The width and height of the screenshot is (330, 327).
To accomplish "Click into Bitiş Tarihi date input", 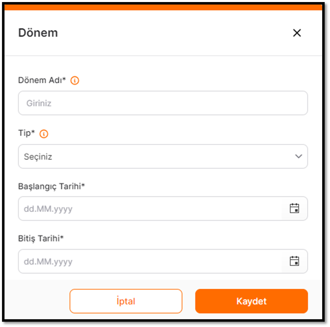I will point(150,261).
